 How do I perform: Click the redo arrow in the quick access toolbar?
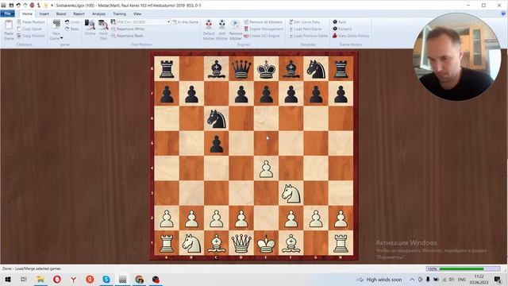coord(25,6)
